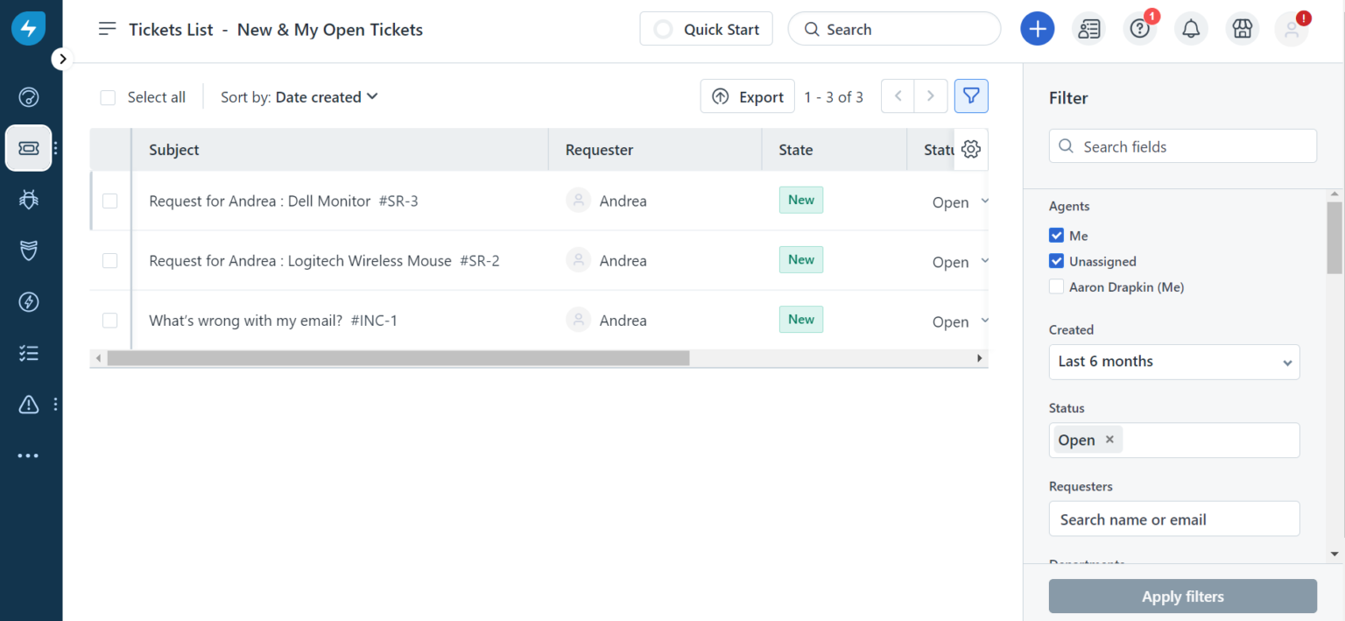Open the Tickets module in the sidebar
1345x621 pixels.
click(x=28, y=148)
